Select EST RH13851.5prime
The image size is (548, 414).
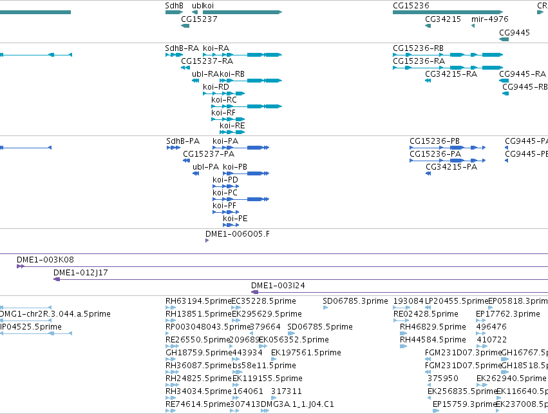point(171,320)
